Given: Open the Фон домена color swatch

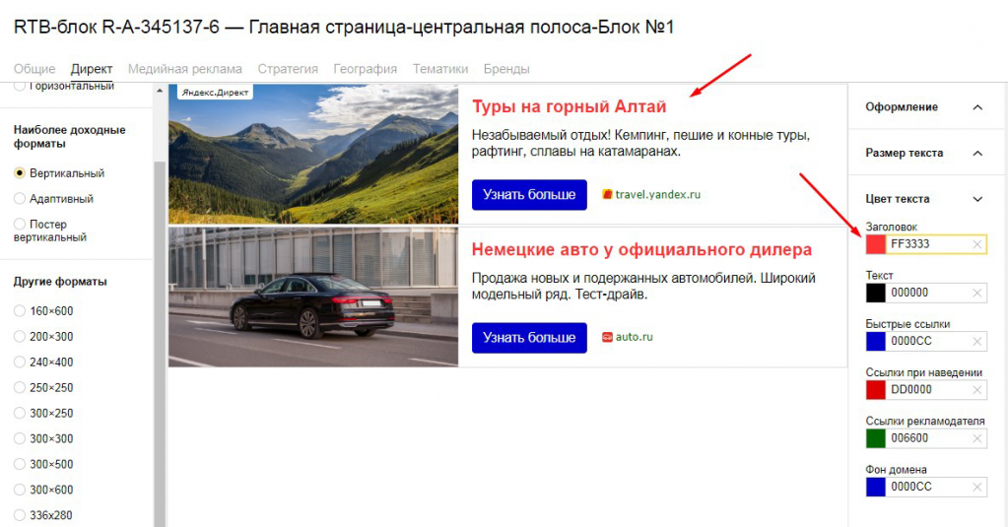Looking at the screenshot, I should pos(876,488).
